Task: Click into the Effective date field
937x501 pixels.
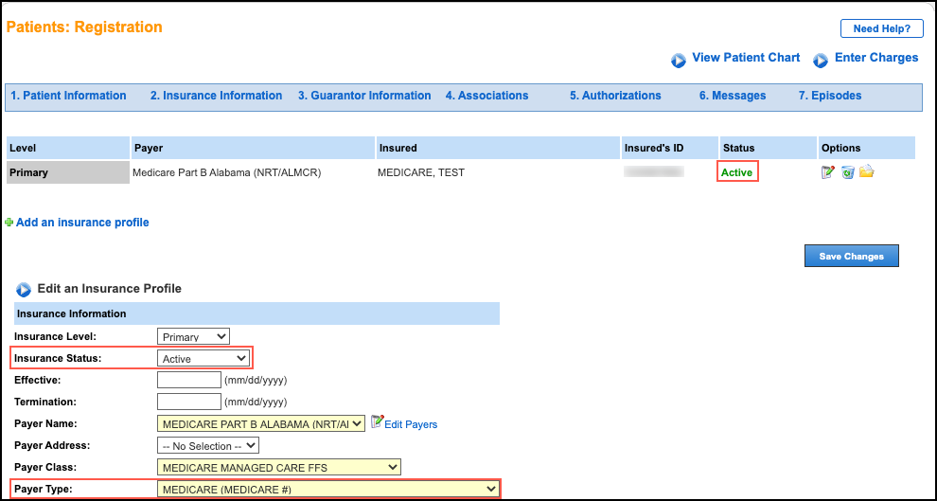Action: point(188,380)
